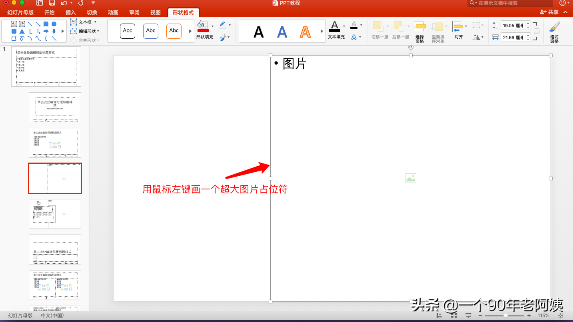Click the zoom in plus button
This screenshot has height=322, width=573.
click(x=529, y=316)
